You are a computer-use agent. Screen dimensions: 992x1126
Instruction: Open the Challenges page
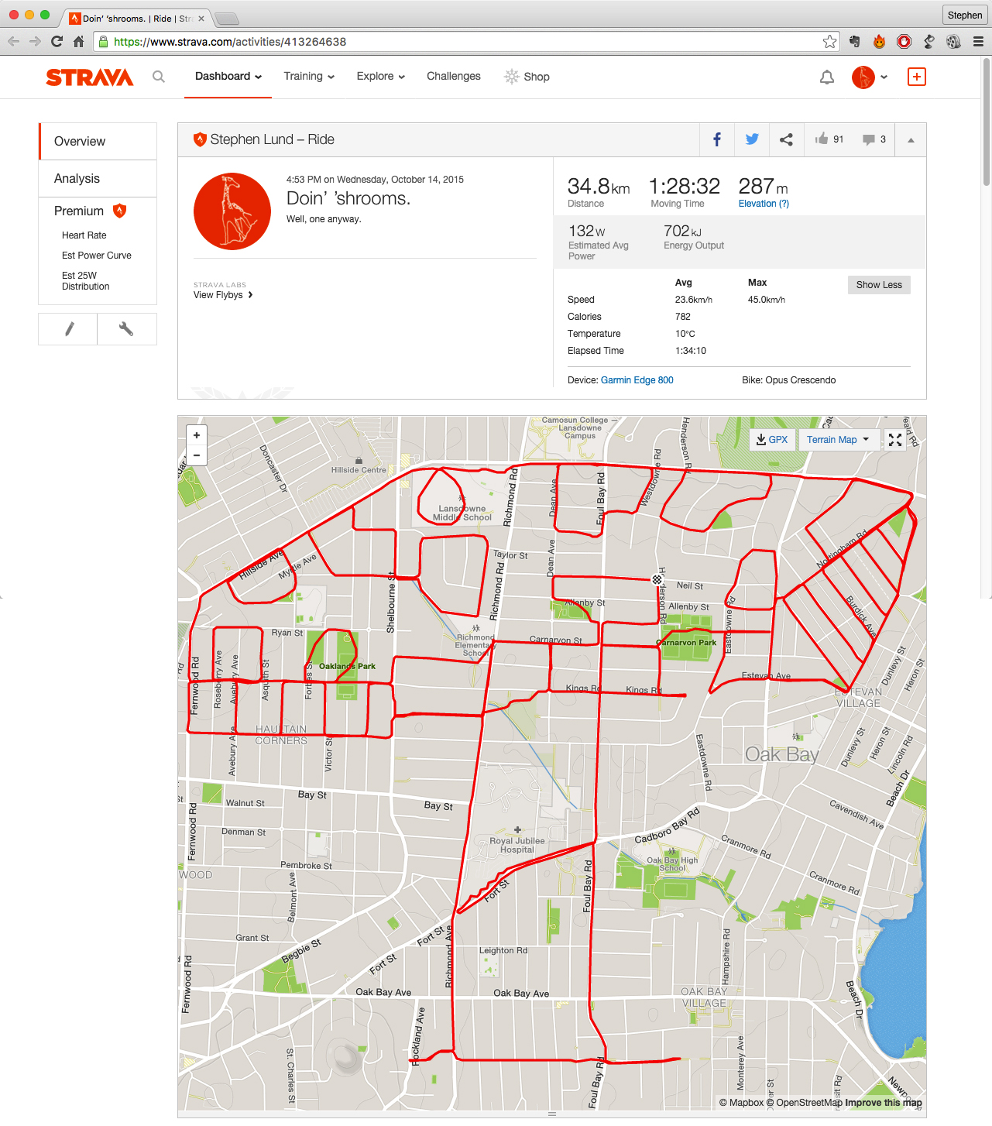454,77
